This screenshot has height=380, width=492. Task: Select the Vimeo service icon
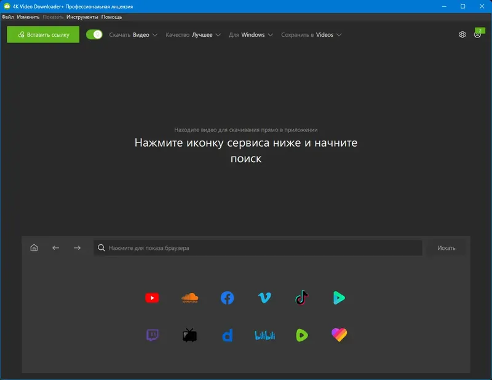[263, 298]
